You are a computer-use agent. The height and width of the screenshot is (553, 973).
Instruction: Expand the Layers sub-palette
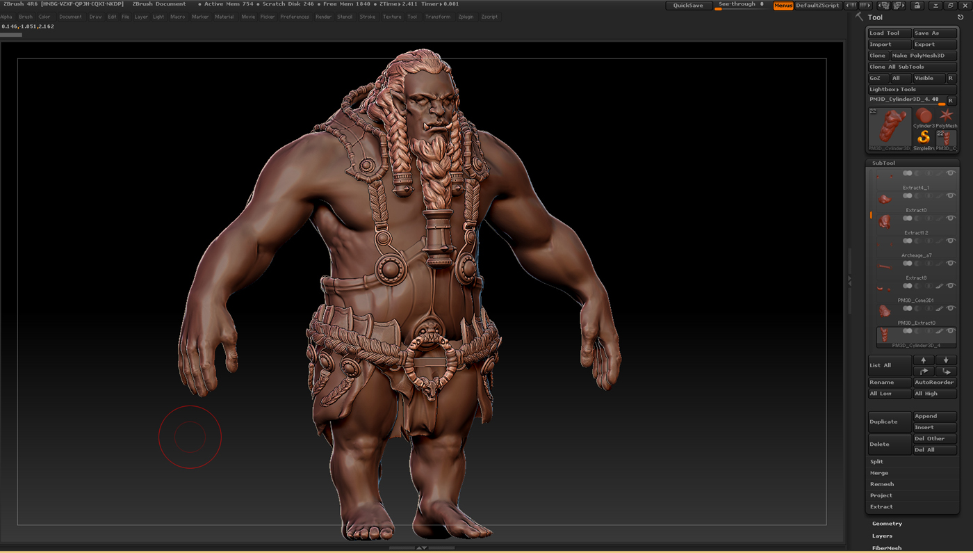tap(882, 536)
